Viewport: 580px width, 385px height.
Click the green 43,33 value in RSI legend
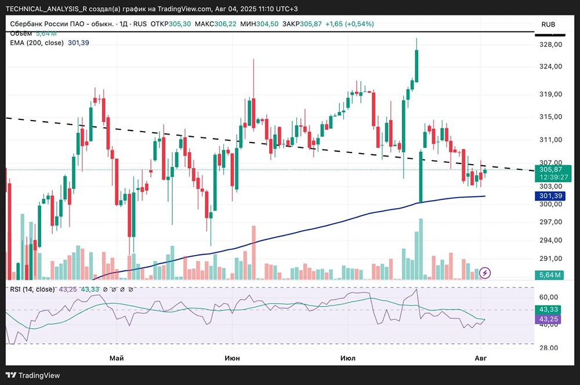click(x=90, y=289)
